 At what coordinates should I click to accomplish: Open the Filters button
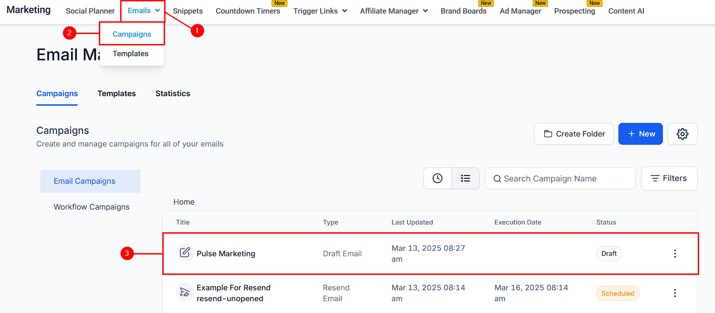pos(669,178)
